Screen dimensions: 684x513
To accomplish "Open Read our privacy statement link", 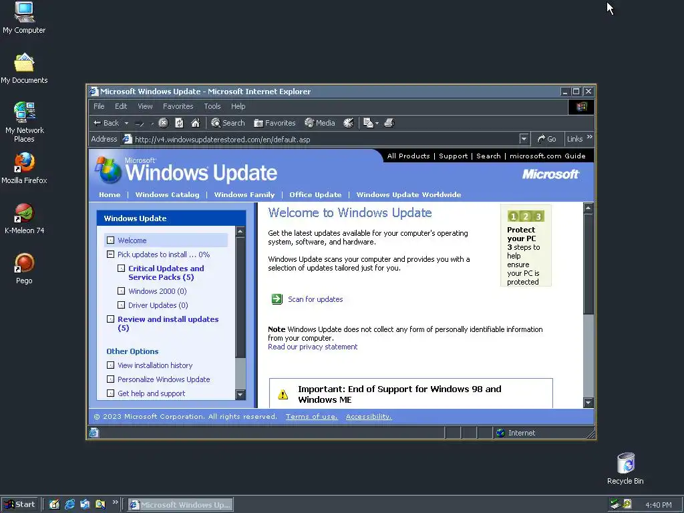I will (313, 347).
